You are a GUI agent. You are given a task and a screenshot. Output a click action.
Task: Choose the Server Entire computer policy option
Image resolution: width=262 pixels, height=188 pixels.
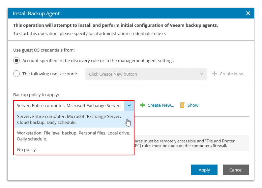tap(69, 119)
